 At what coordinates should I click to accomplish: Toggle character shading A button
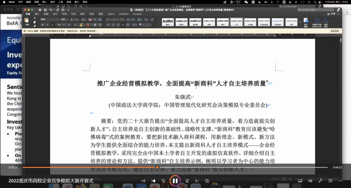point(95,25)
